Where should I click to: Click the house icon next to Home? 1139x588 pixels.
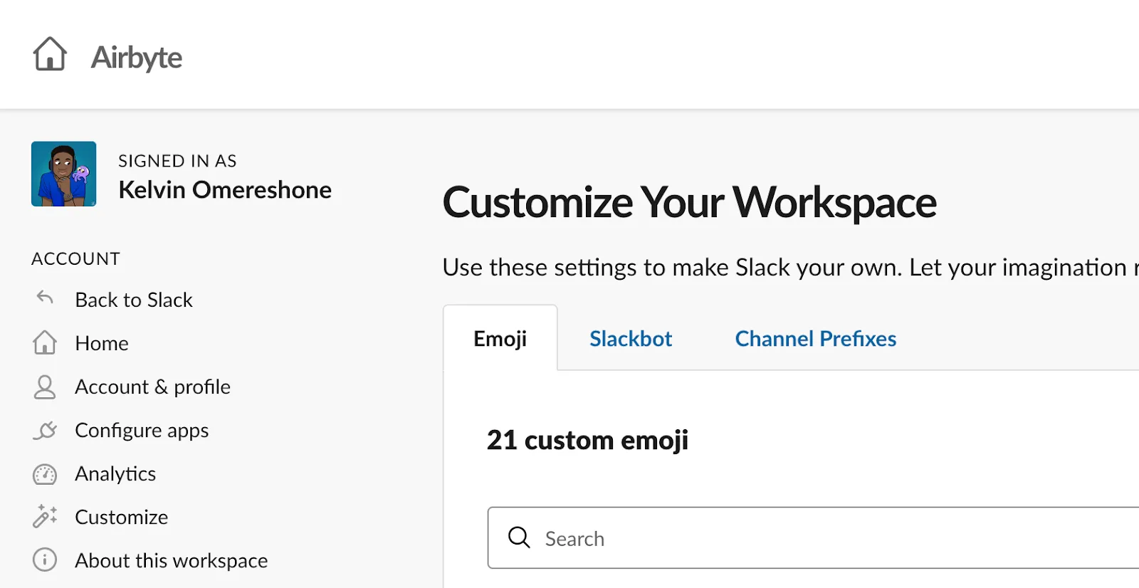45,342
